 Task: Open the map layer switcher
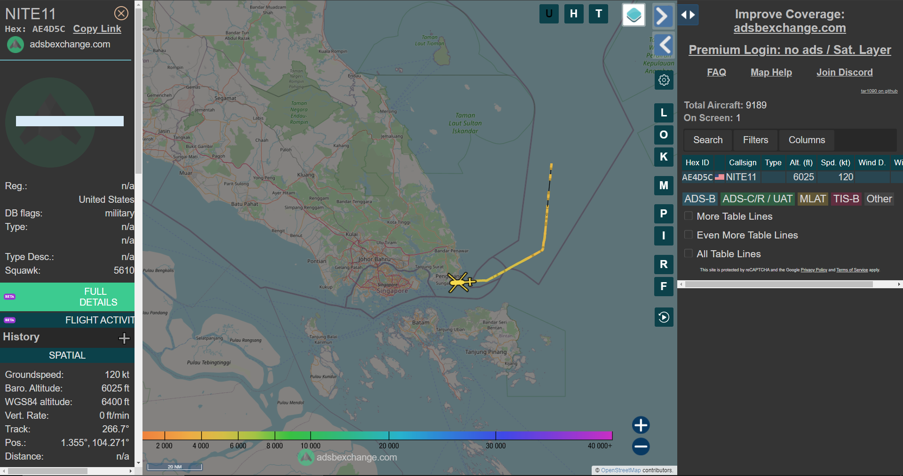click(x=634, y=15)
